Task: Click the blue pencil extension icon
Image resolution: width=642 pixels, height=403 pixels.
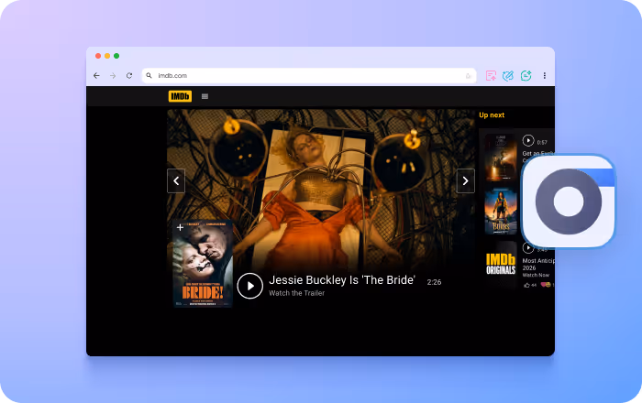Action: [x=508, y=76]
